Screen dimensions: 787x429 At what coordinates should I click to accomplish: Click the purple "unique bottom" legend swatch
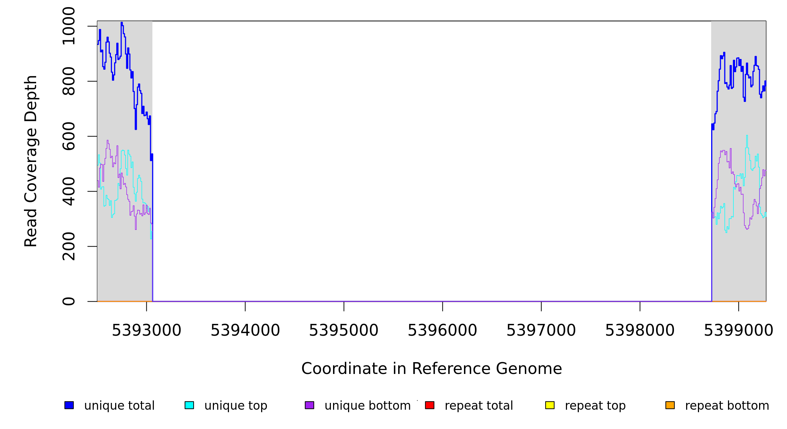(x=309, y=405)
